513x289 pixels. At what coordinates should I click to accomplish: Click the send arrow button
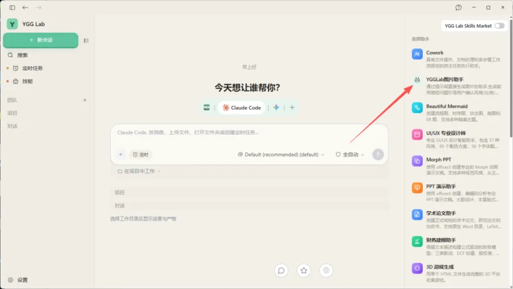coord(378,155)
